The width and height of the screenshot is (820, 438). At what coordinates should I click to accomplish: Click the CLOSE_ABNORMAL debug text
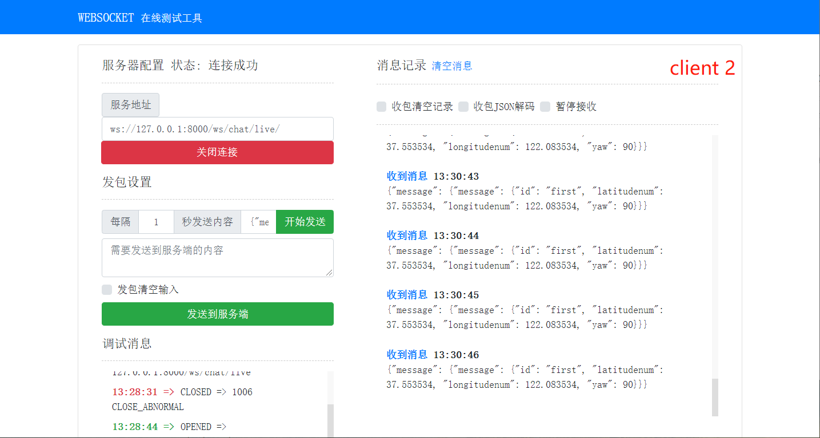[x=148, y=407]
